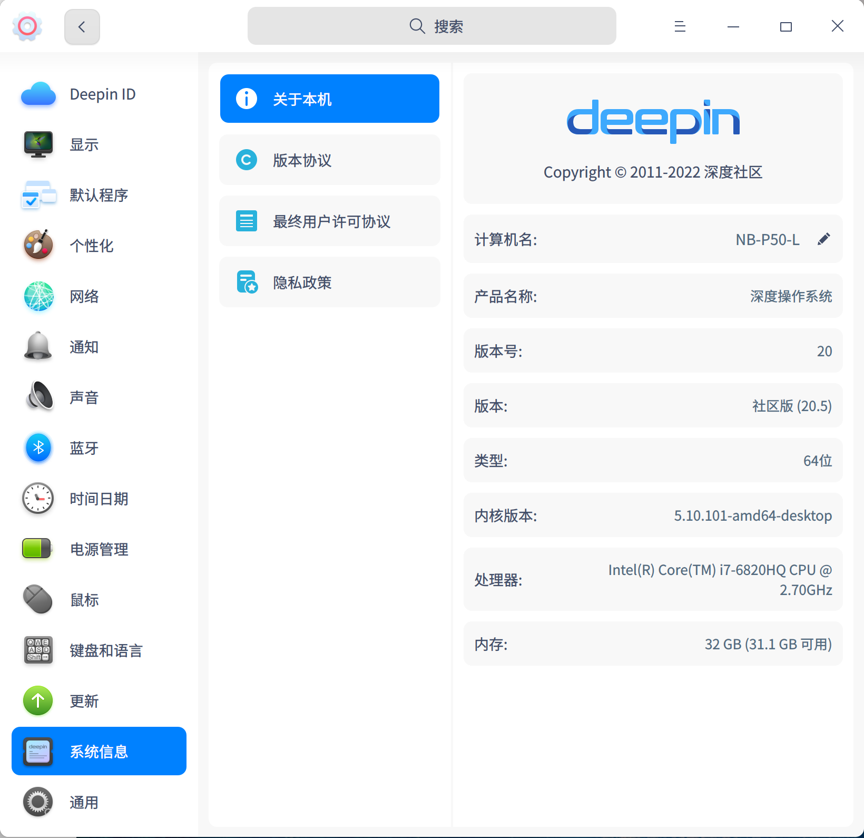Open 时间日期 (Date and Time) clock settings
The image size is (864, 838).
[38, 499]
